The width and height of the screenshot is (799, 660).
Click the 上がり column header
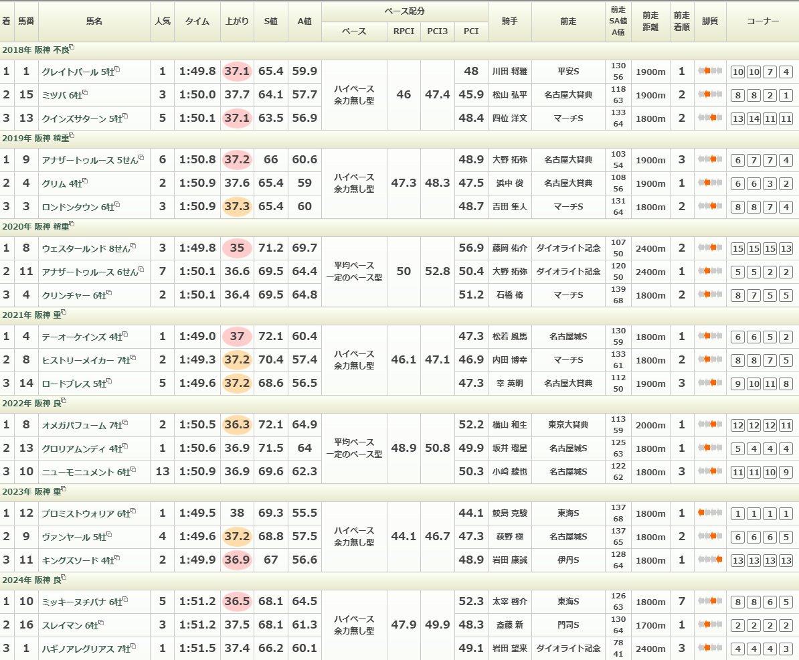237,21
